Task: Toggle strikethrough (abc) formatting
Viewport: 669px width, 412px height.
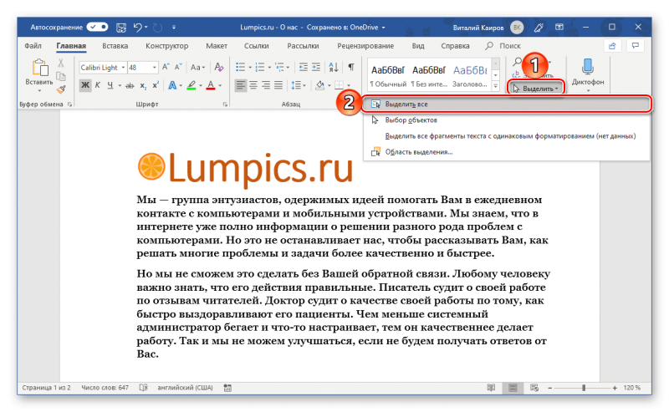Action: (130, 86)
